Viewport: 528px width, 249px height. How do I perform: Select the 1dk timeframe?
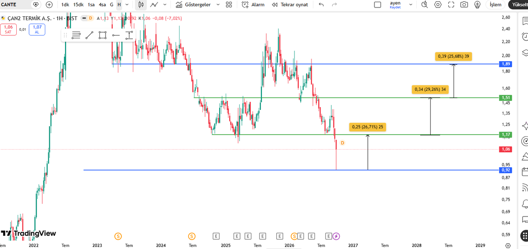pos(65,4)
